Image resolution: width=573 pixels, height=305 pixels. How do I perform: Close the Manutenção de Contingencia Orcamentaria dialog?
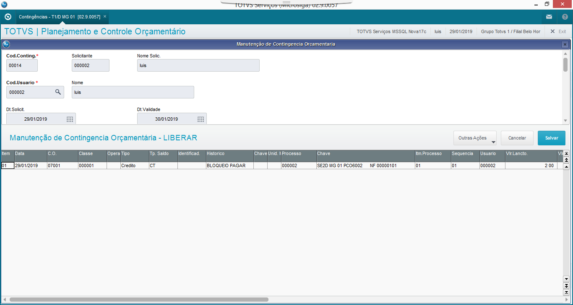coord(565,44)
